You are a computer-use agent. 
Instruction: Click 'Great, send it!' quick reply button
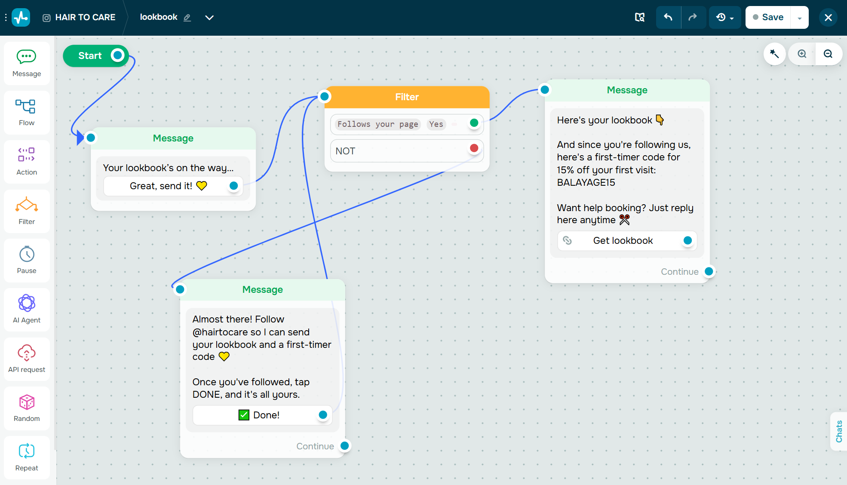tap(173, 186)
